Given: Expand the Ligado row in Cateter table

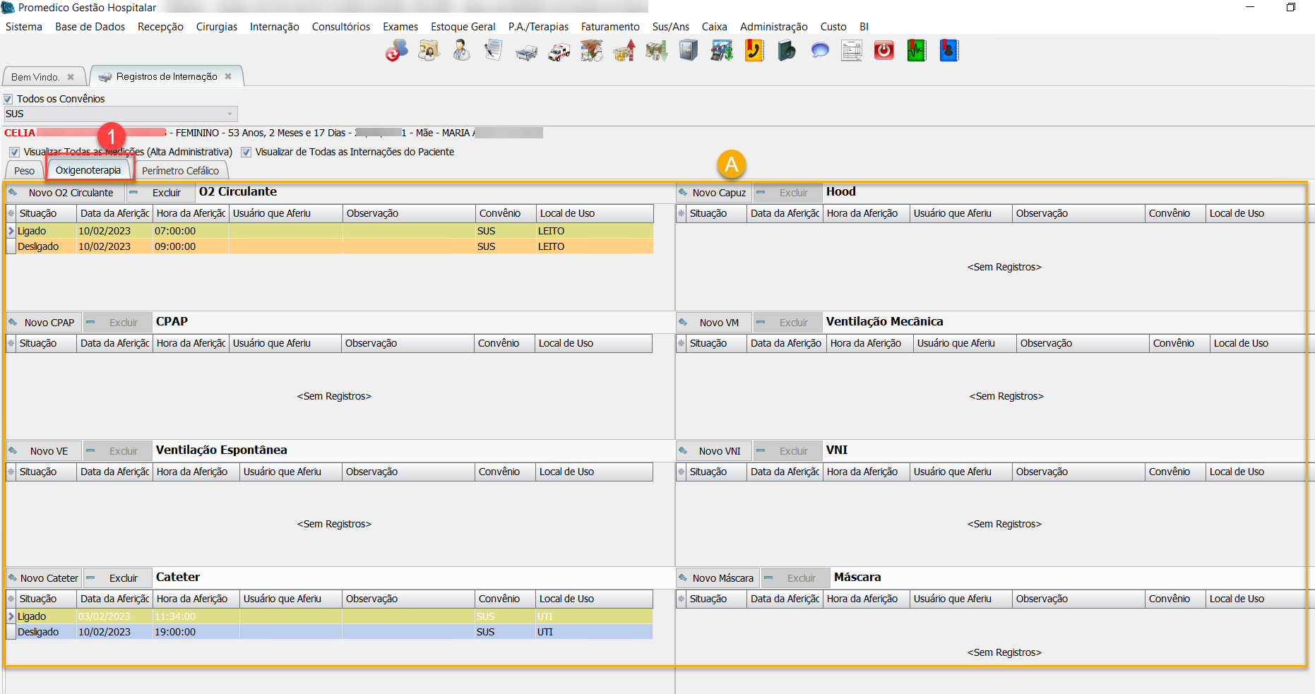Looking at the screenshot, I should tap(11, 616).
